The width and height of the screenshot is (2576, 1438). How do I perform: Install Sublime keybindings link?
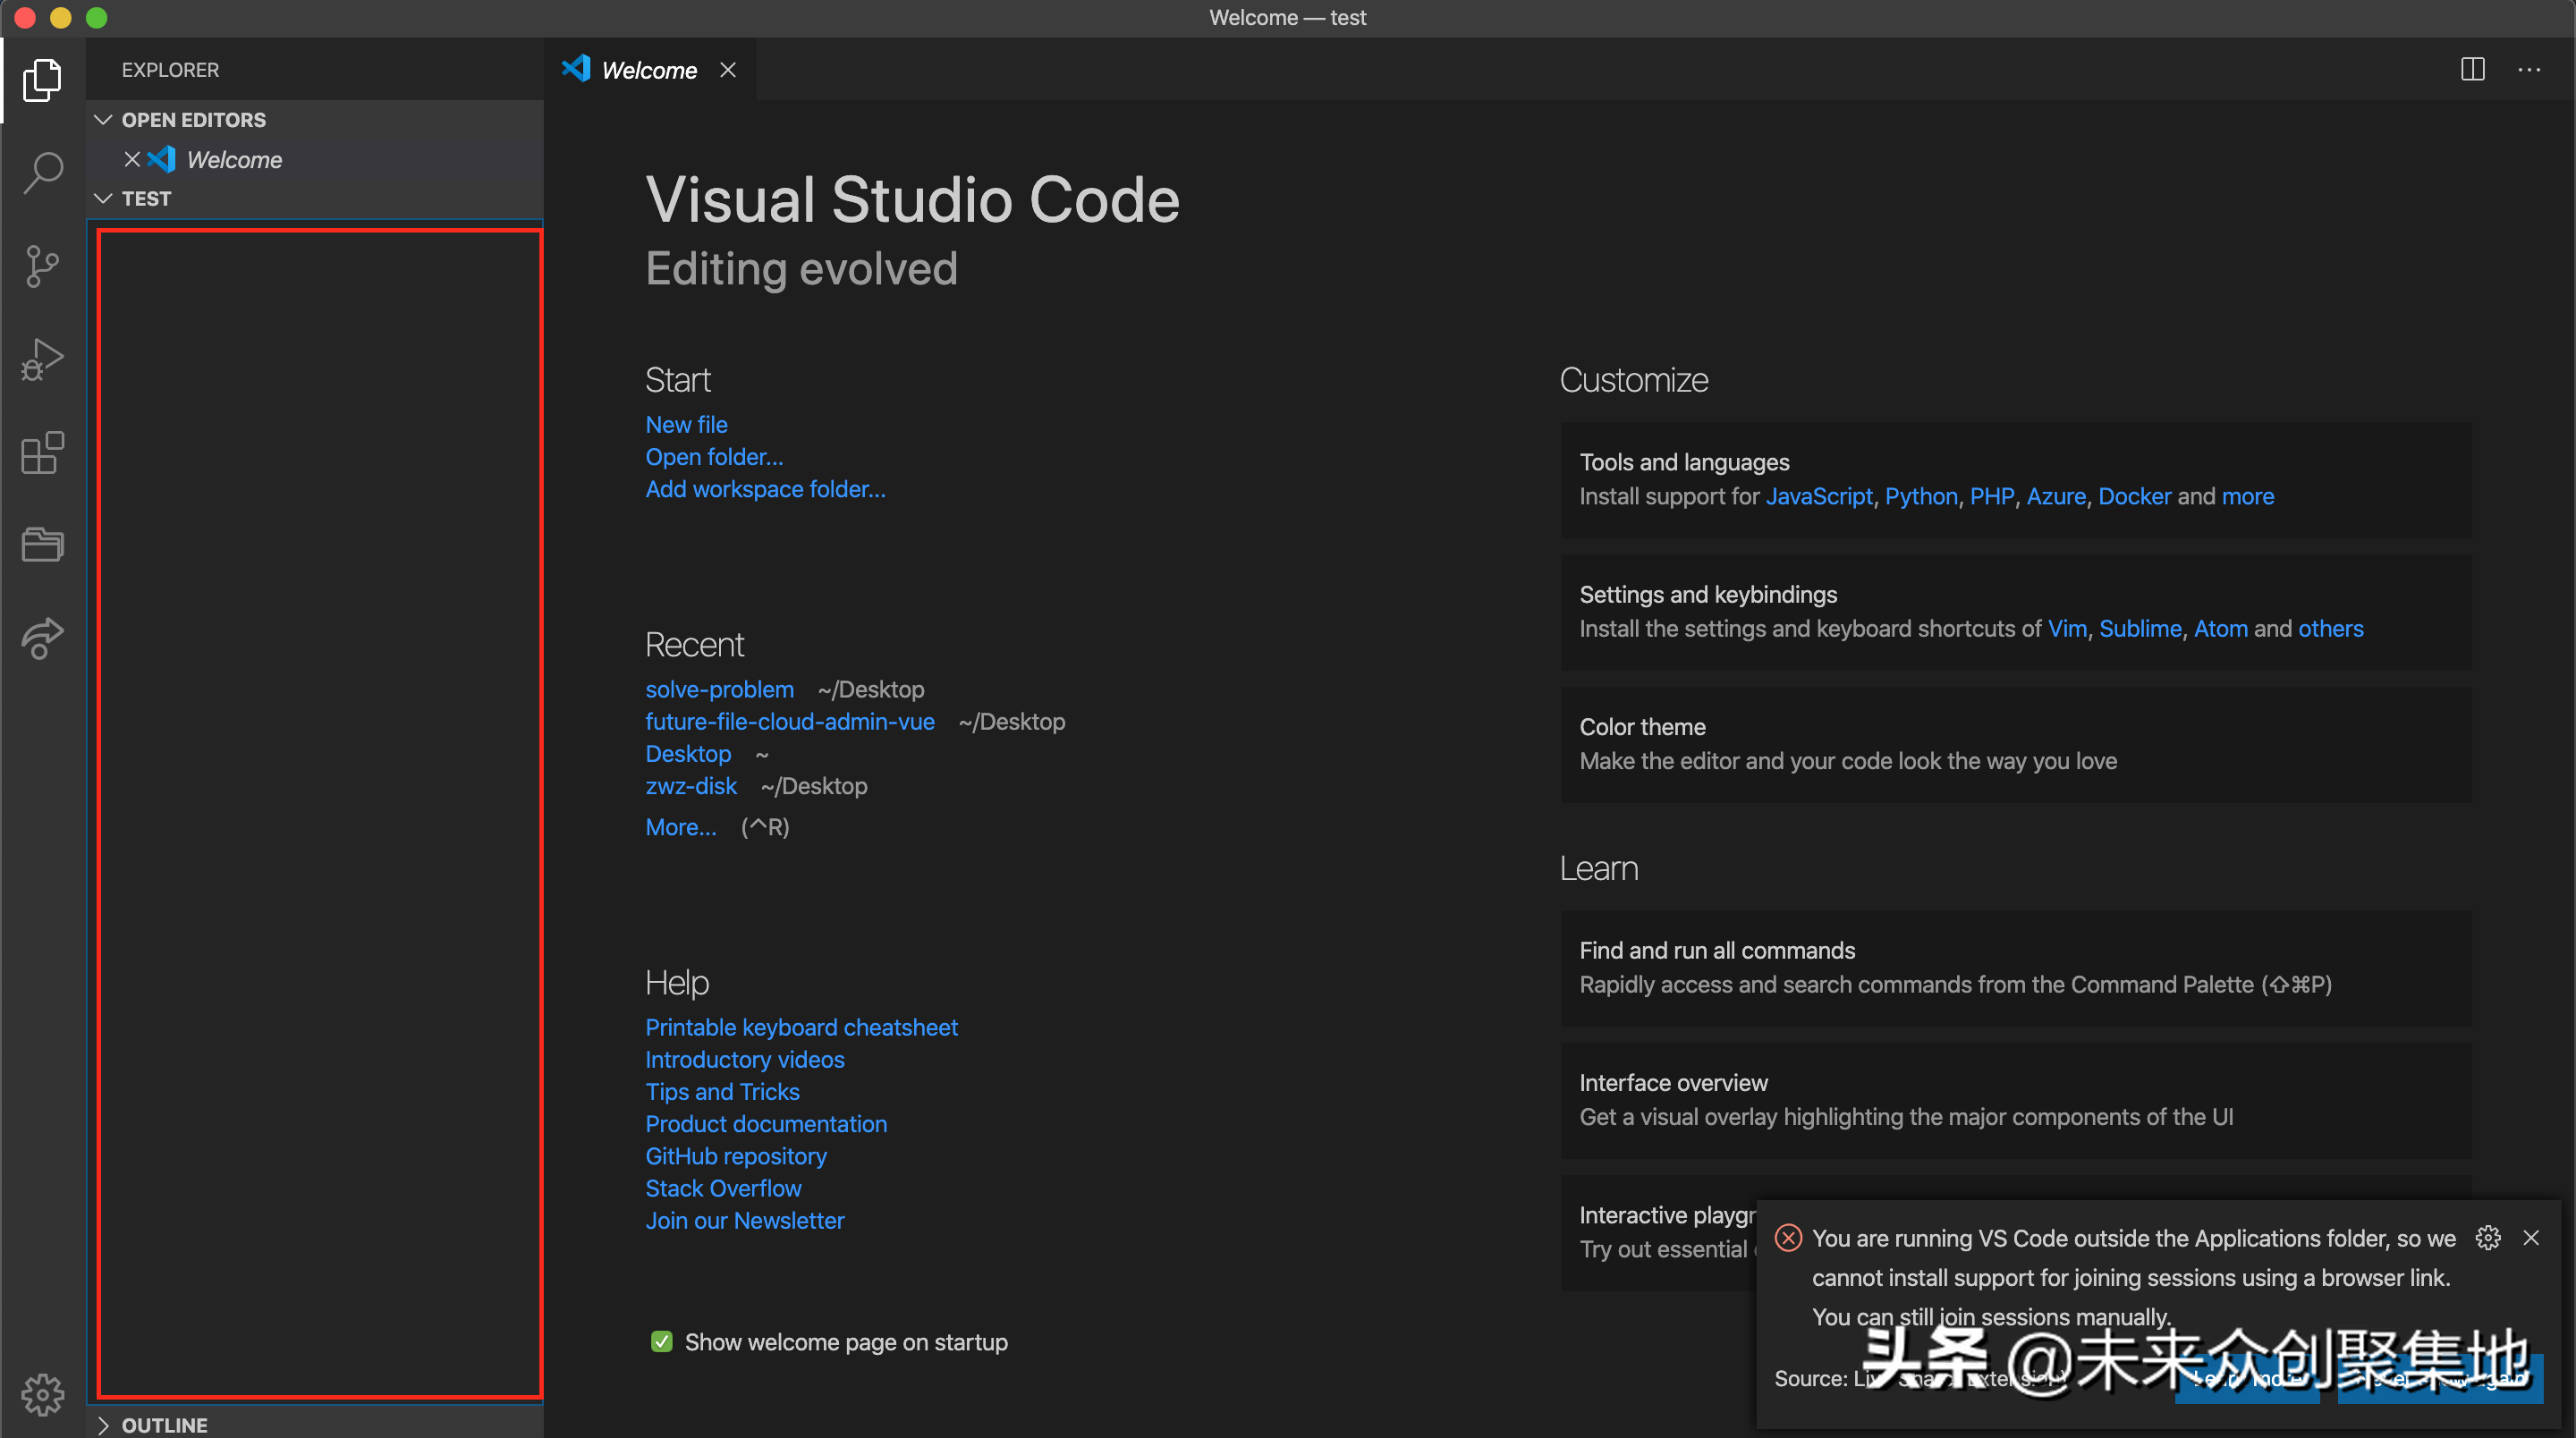[2140, 628]
